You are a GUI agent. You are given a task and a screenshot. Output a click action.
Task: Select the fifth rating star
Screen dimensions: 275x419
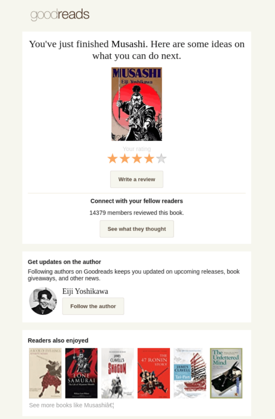tap(161, 158)
